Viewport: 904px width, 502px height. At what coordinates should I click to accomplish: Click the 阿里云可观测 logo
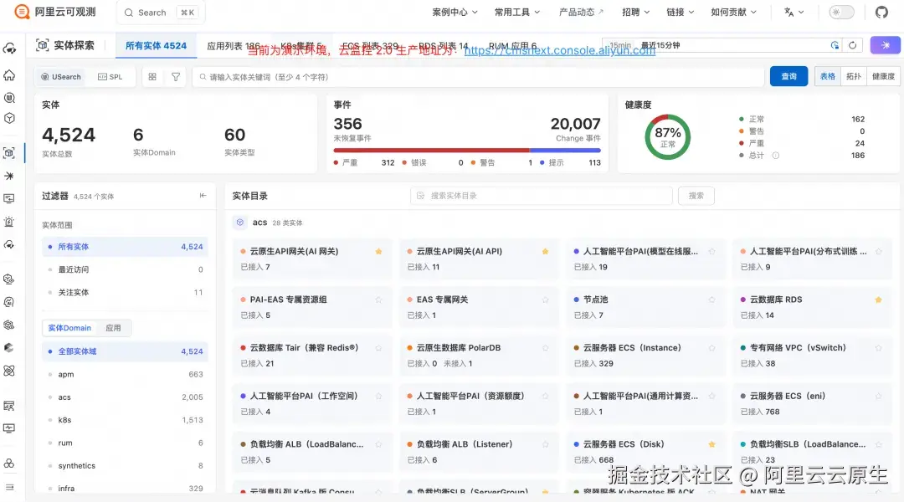pos(54,12)
